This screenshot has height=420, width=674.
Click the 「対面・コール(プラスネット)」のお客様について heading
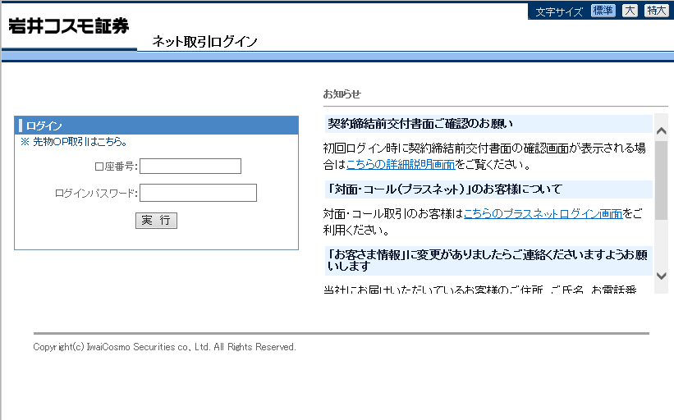click(488, 189)
